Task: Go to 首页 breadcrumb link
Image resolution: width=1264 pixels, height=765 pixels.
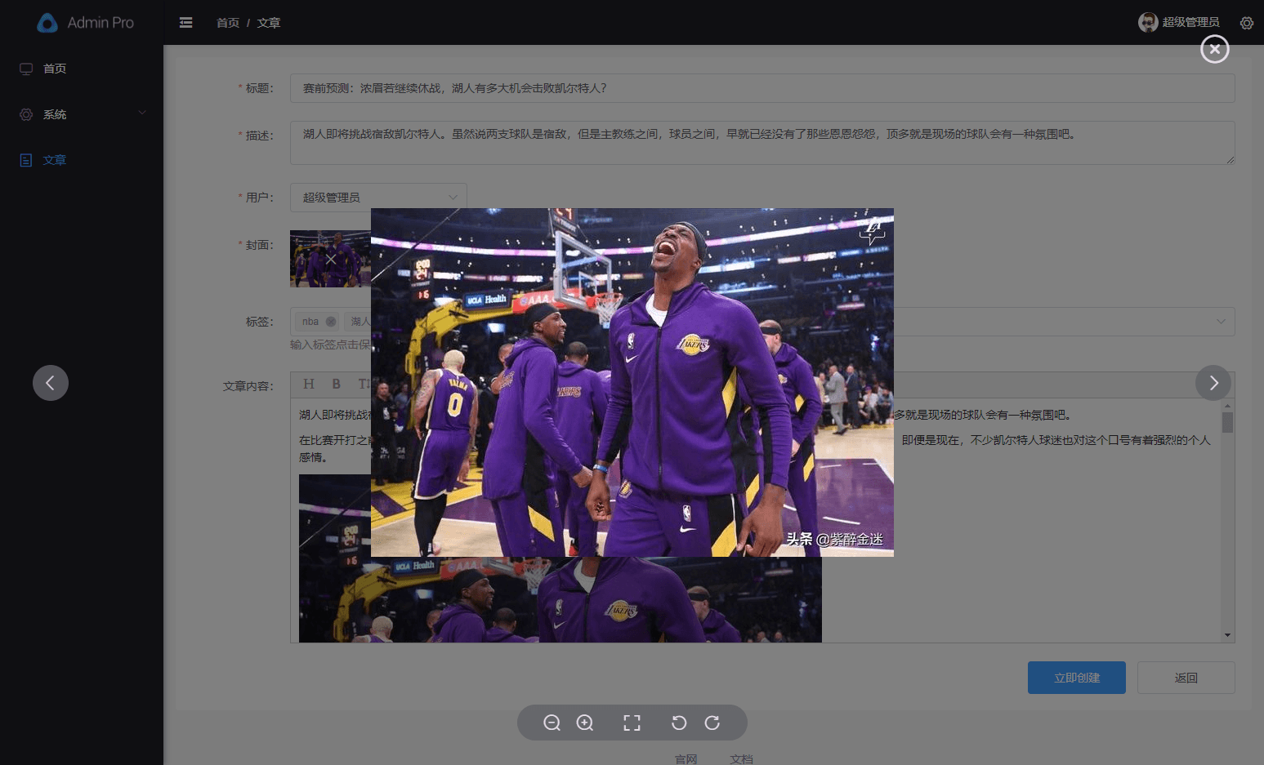Action: point(228,23)
